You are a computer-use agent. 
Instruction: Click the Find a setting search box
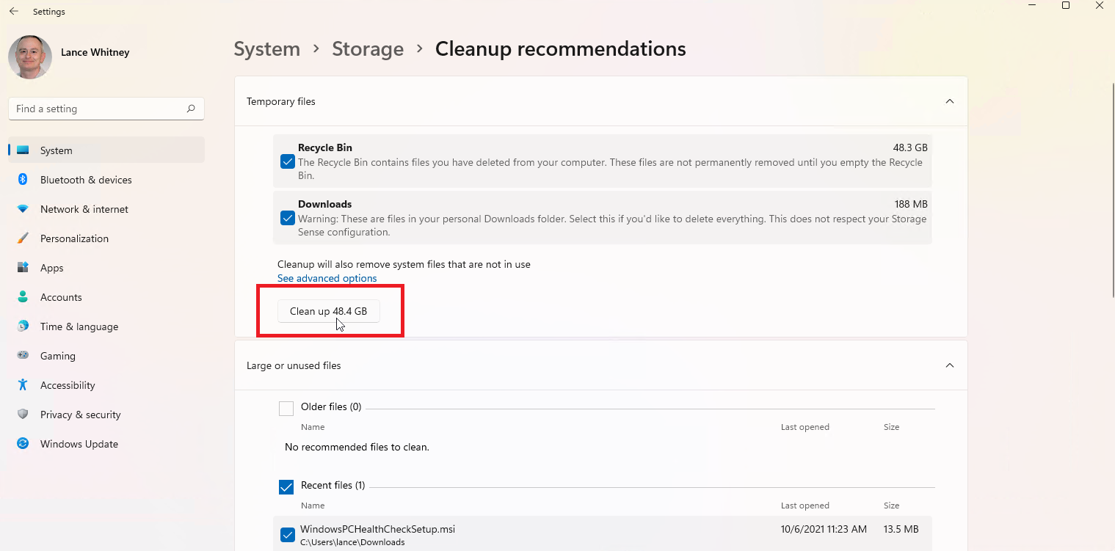pyautogui.click(x=106, y=109)
